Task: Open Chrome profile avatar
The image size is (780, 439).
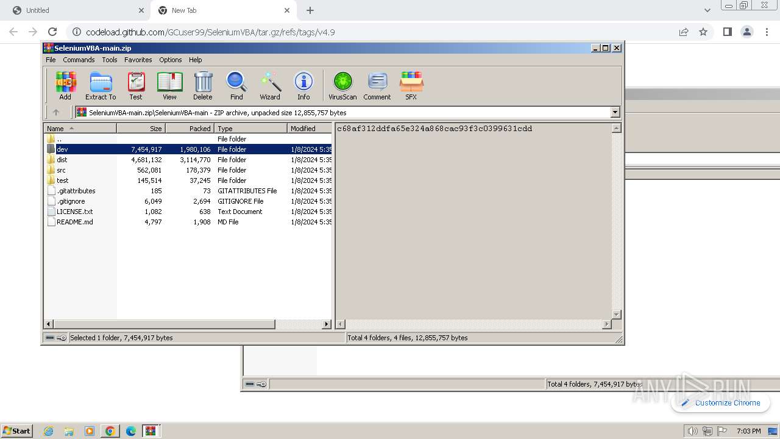Action: tap(746, 32)
